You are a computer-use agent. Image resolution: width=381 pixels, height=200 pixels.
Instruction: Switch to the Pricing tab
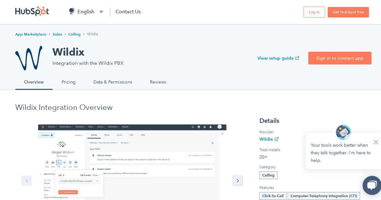(69, 82)
